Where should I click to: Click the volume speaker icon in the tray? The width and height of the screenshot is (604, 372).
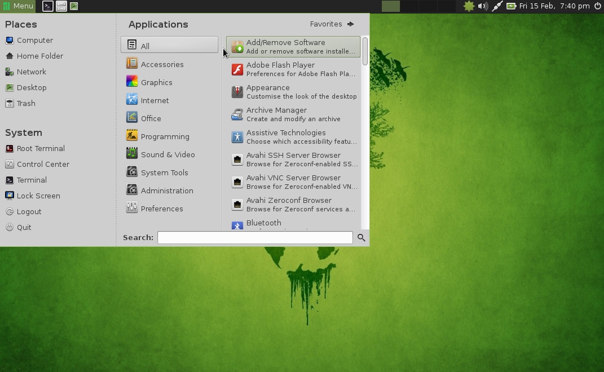(482, 6)
